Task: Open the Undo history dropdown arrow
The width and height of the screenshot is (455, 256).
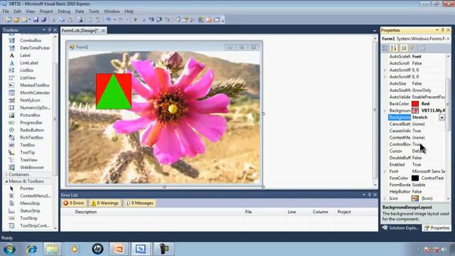Action: [x=114, y=20]
